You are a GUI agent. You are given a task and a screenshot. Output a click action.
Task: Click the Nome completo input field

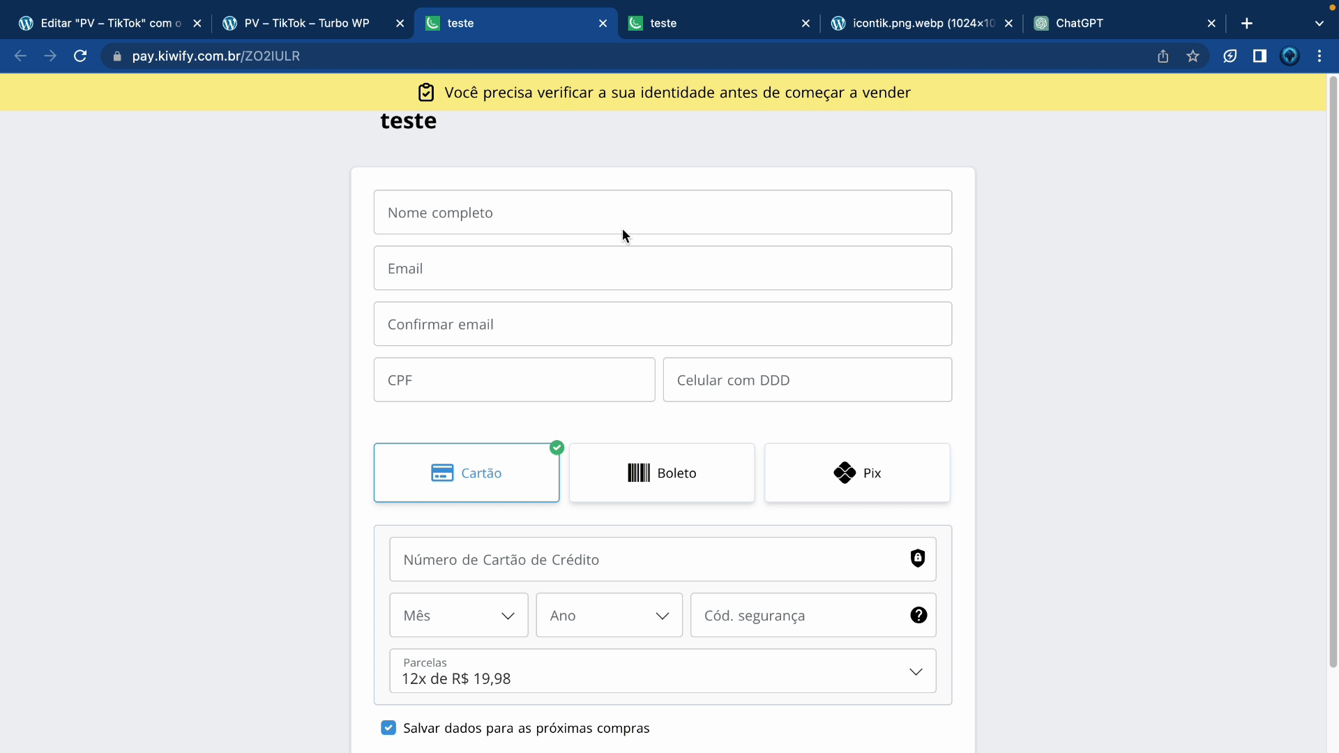tap(662, 212)
